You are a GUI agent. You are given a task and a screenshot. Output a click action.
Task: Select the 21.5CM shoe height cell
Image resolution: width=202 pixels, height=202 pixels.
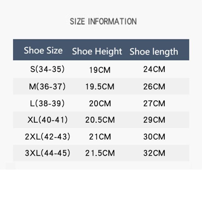click(x=100, y=153)
